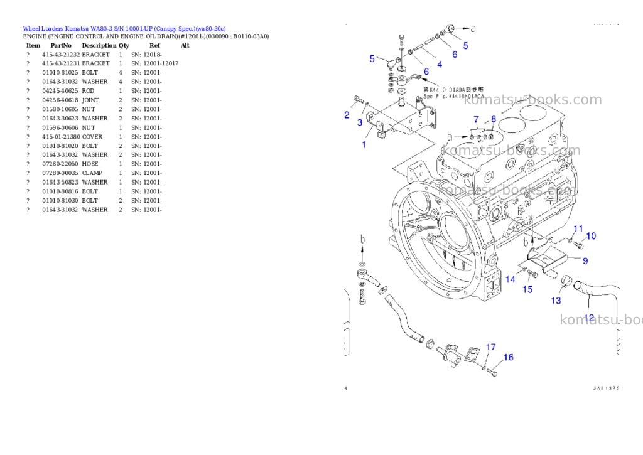The image size is (643, 455).
Task: Click the Ref column header
Action: point(155,45)
